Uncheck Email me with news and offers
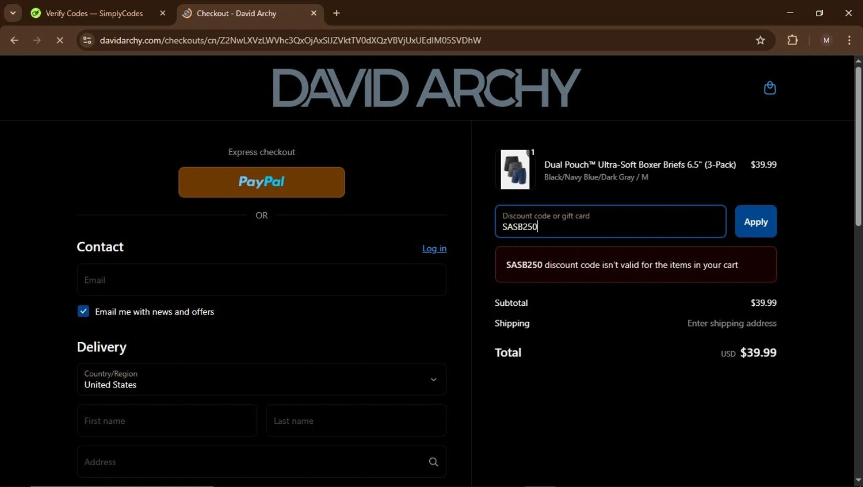Image resolution: width=863 pixels, height=487 pixels. 83,311
